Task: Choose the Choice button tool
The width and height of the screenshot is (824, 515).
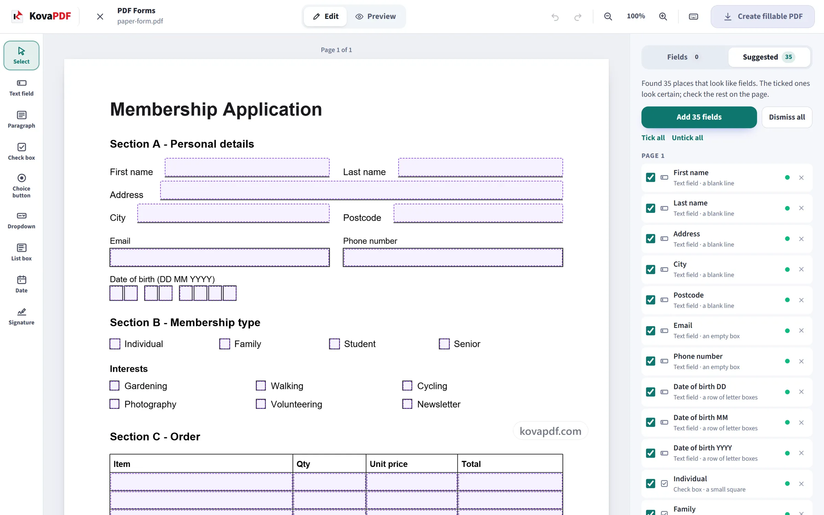Action: (x=21, y=186)
